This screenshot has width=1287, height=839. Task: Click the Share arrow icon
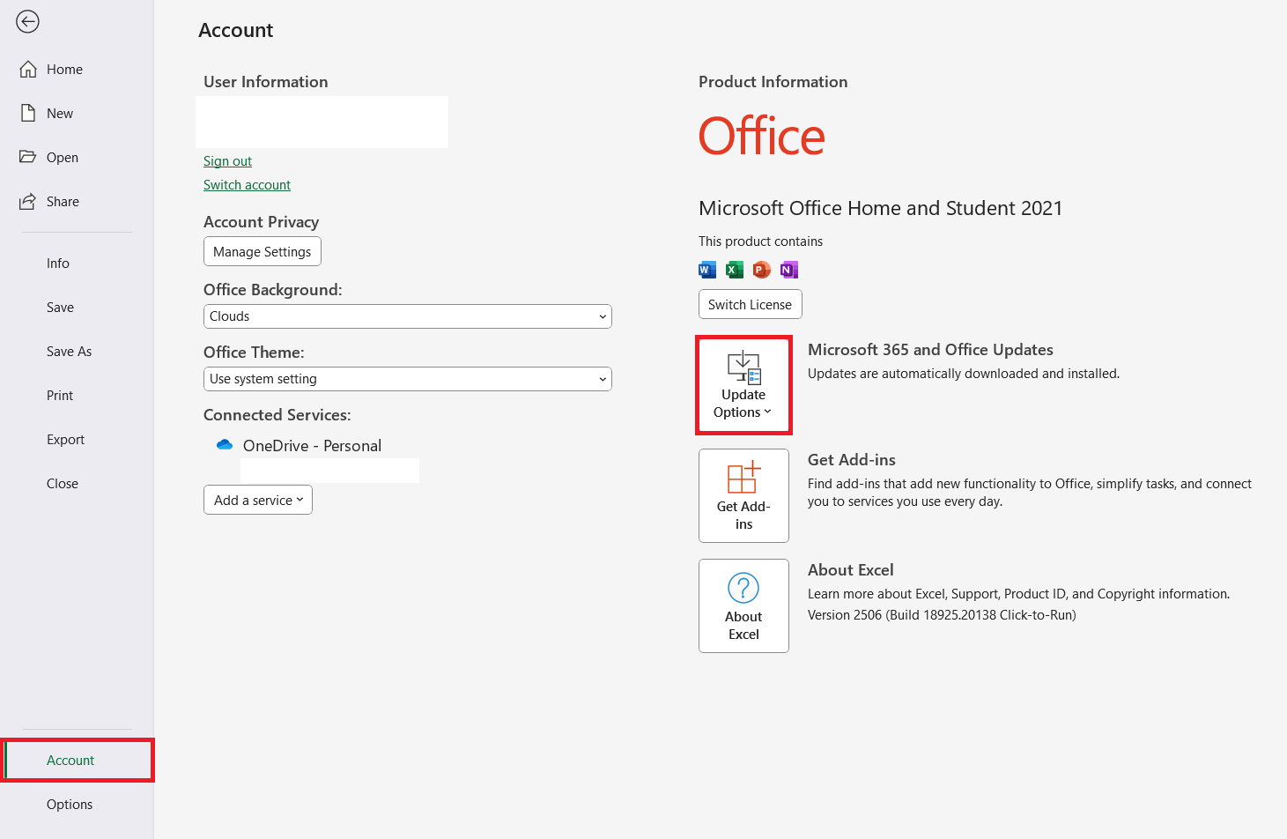pyautogui.click(x=28, y=201)
